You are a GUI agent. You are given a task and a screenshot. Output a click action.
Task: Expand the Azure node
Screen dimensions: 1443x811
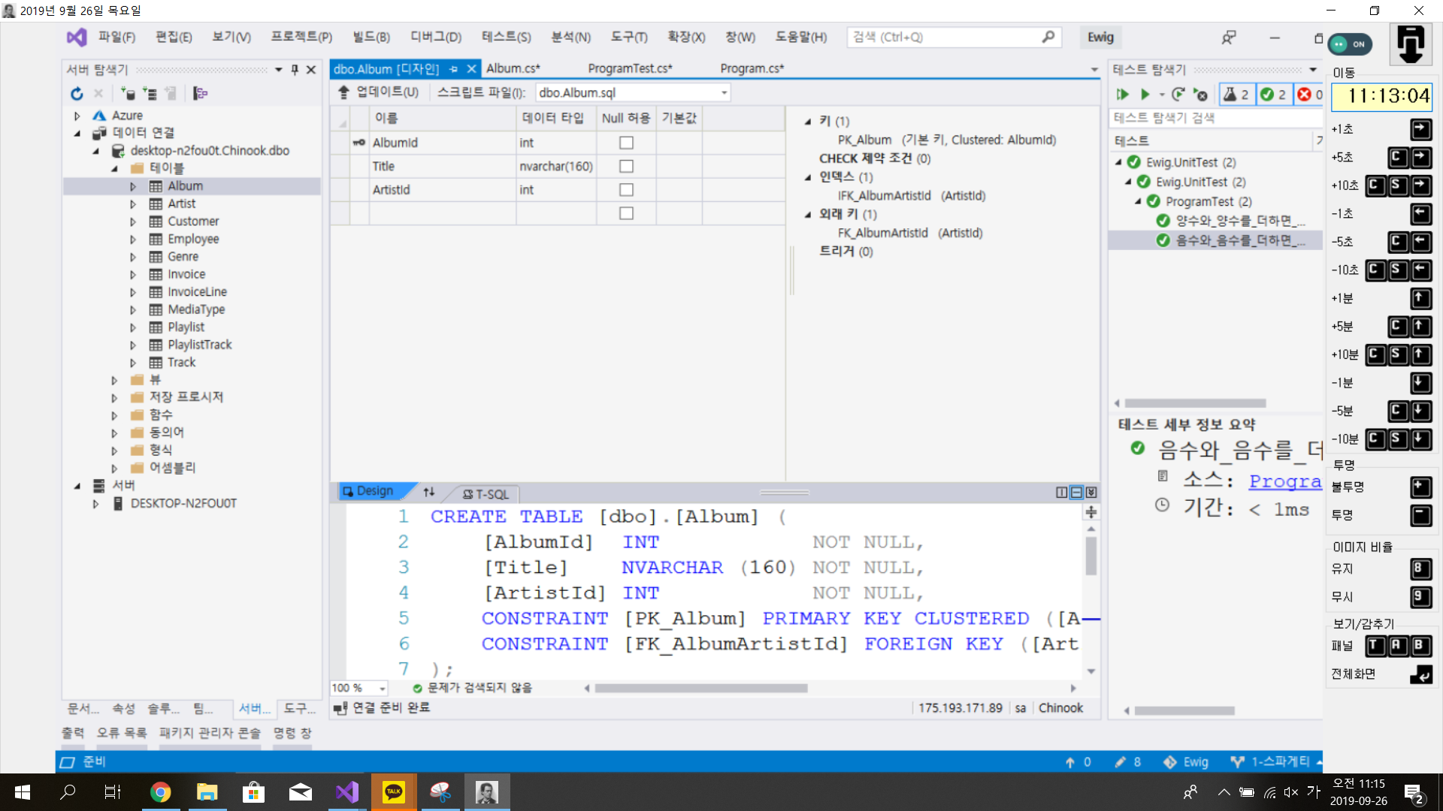77,116
